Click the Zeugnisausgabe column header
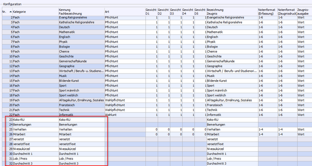 pos(304,11)
